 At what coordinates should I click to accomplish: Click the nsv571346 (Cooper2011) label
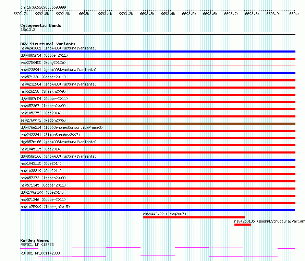pos(43,200)
